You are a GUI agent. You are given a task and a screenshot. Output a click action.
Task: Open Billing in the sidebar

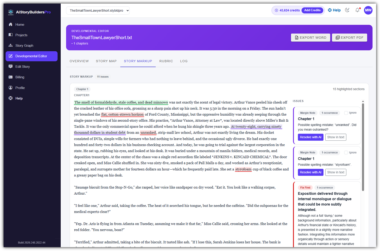[x=32, y=77]
